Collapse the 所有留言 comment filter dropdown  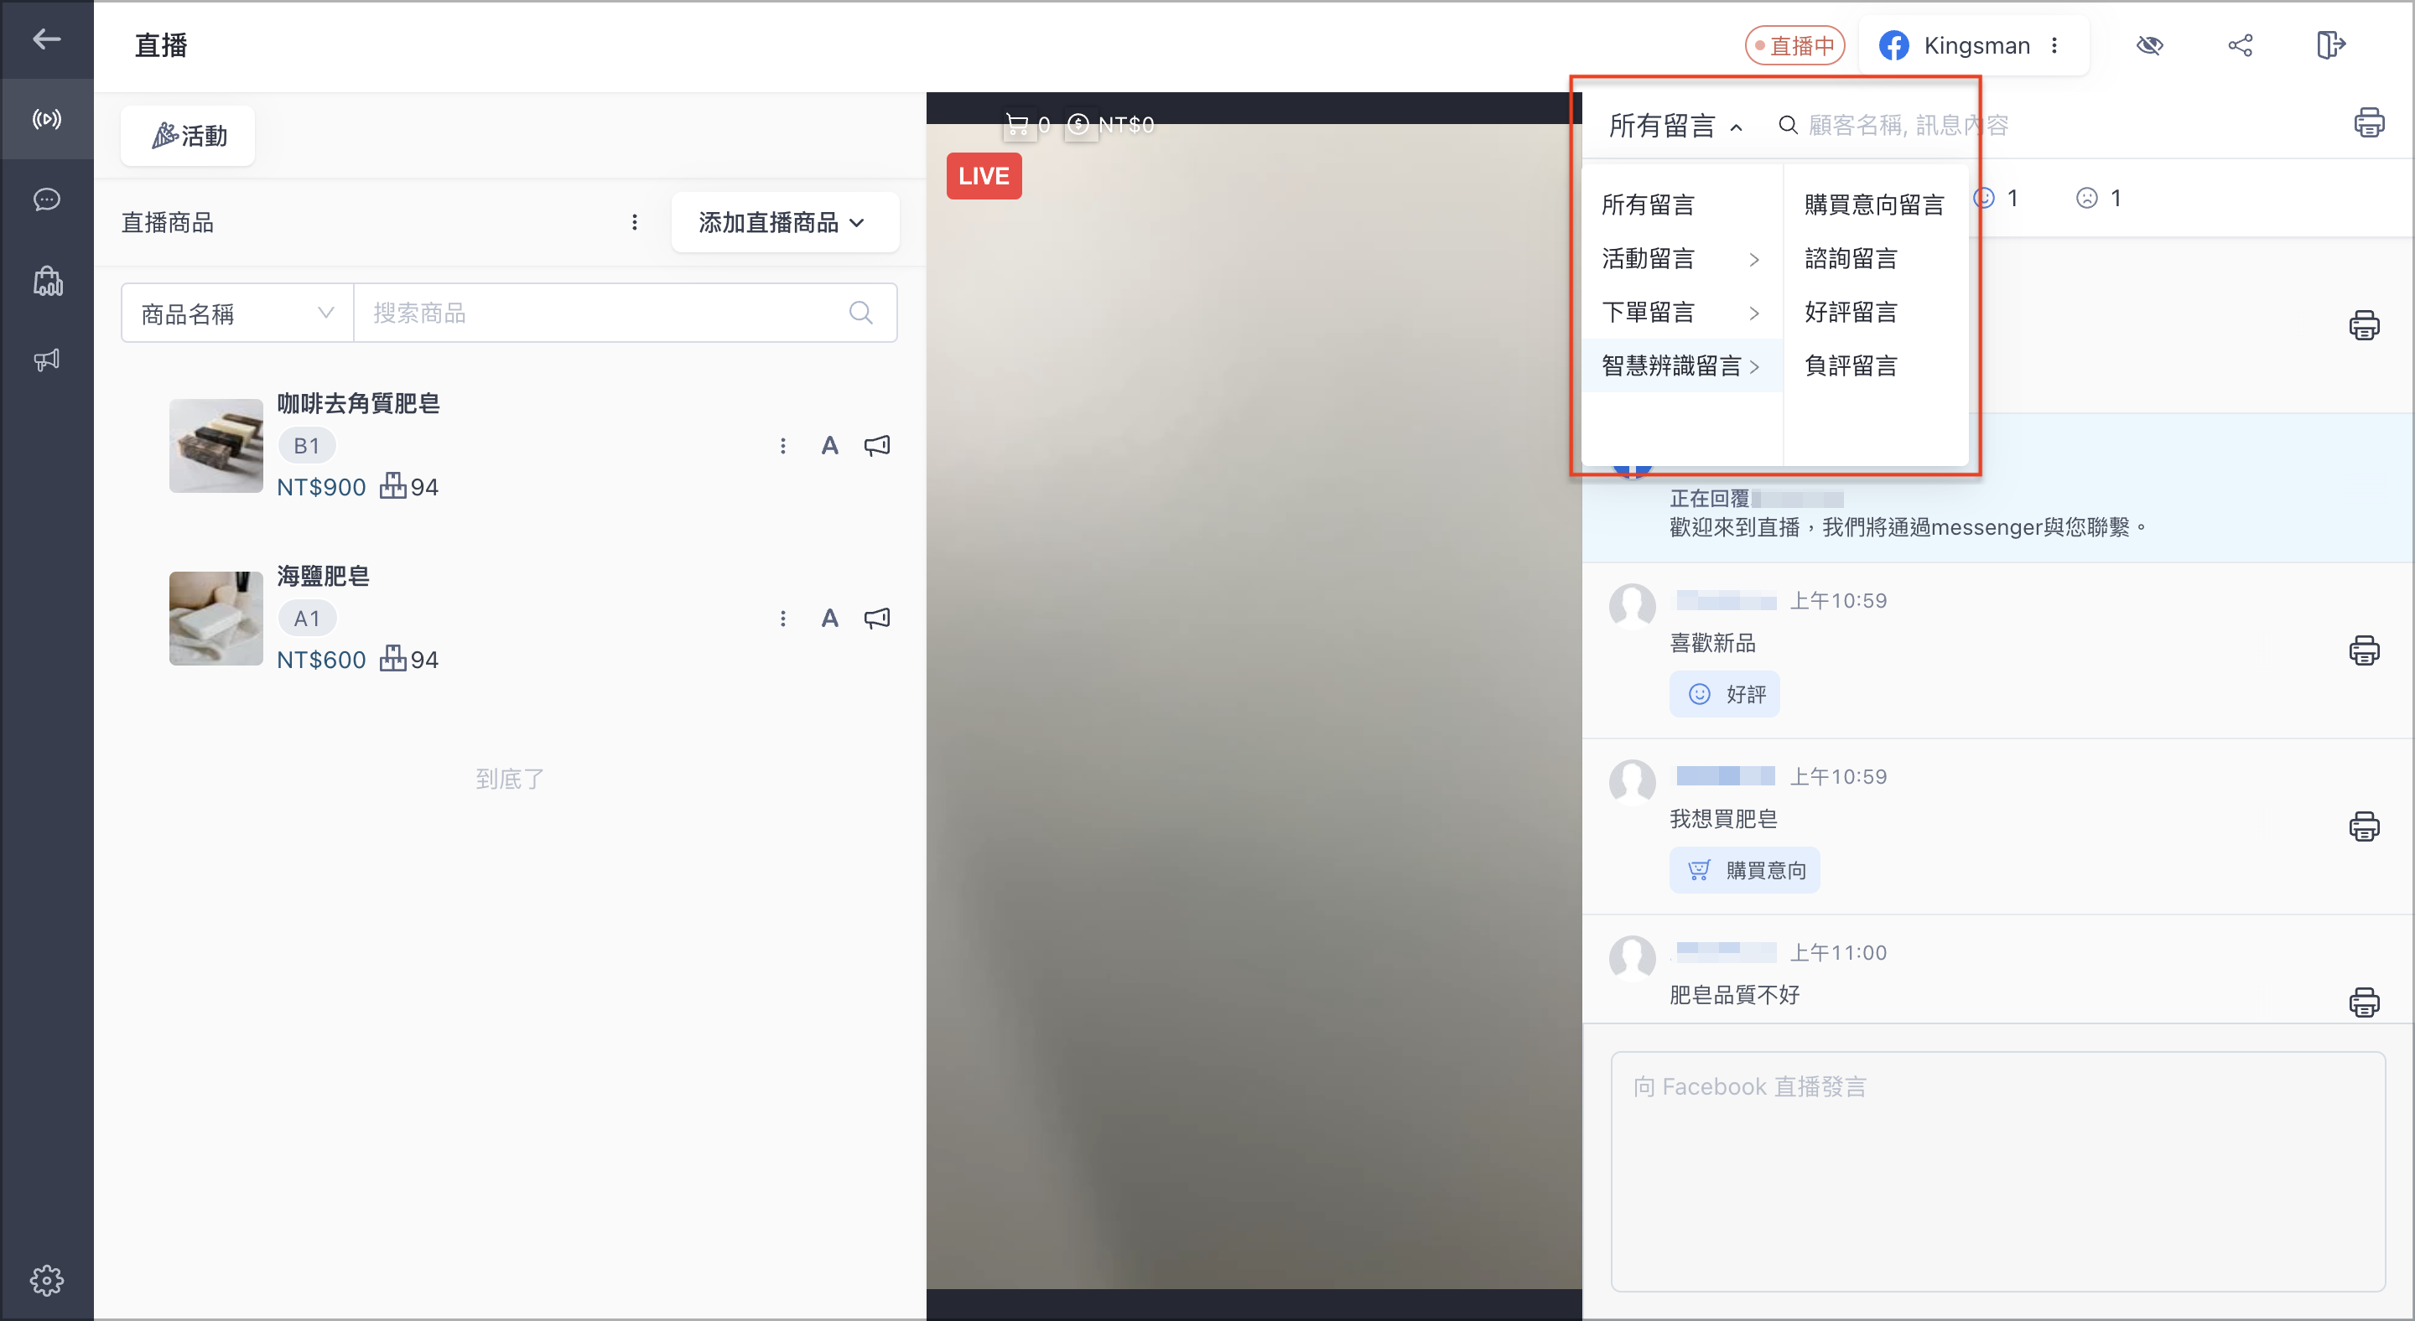click(1675, 126)
